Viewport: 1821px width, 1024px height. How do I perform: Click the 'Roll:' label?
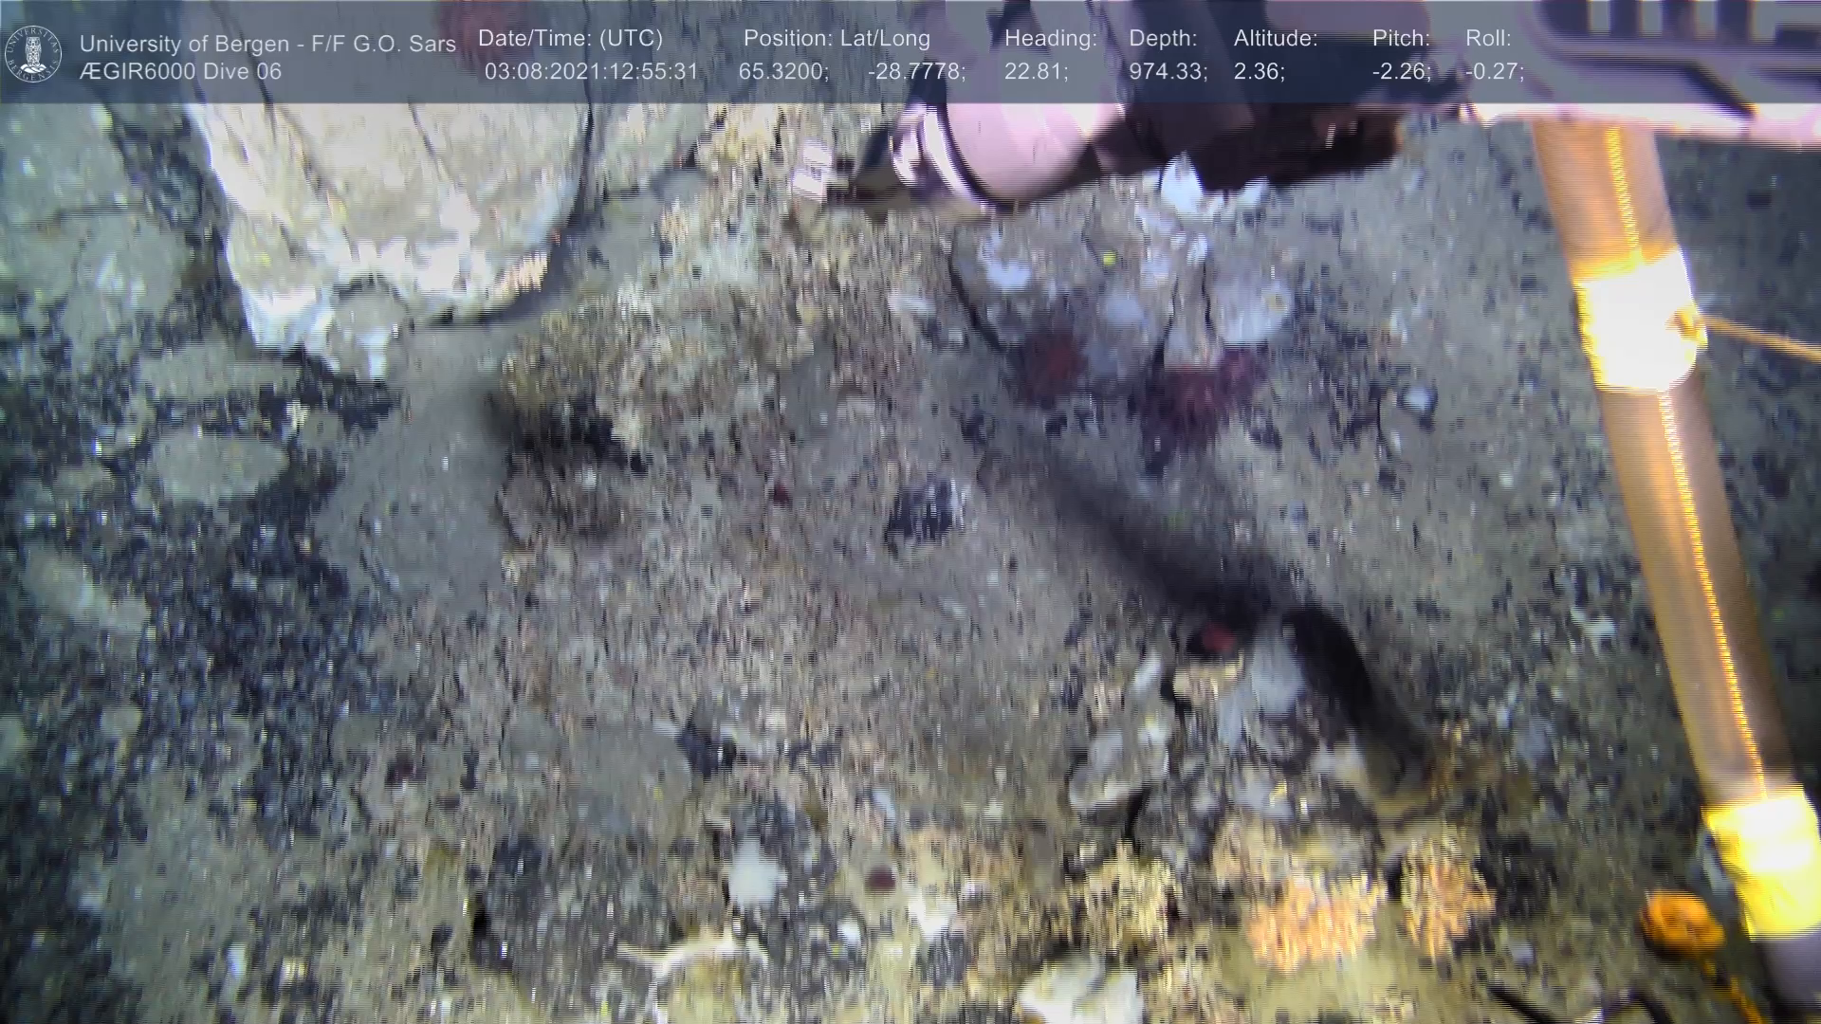tap(1488, 39)
